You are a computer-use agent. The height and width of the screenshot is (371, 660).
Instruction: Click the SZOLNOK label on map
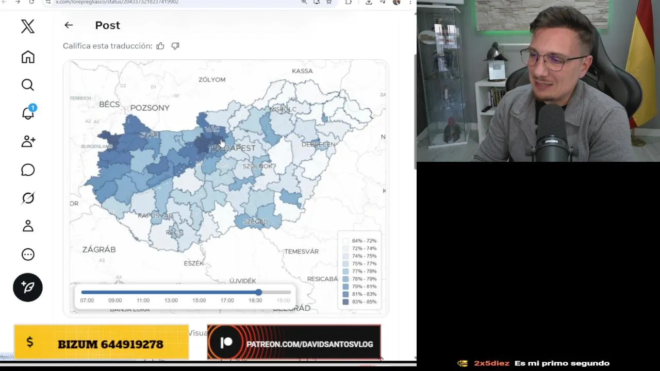(x=257, y=166)
